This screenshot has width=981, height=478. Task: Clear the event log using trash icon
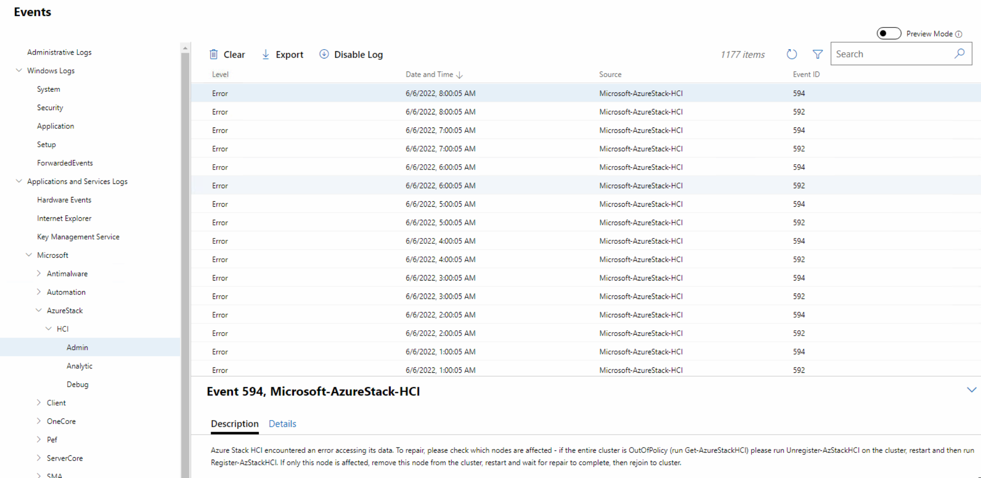tap(214, 54)
